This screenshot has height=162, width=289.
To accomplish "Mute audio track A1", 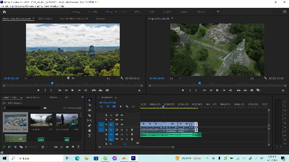I will tap(122, 130).
